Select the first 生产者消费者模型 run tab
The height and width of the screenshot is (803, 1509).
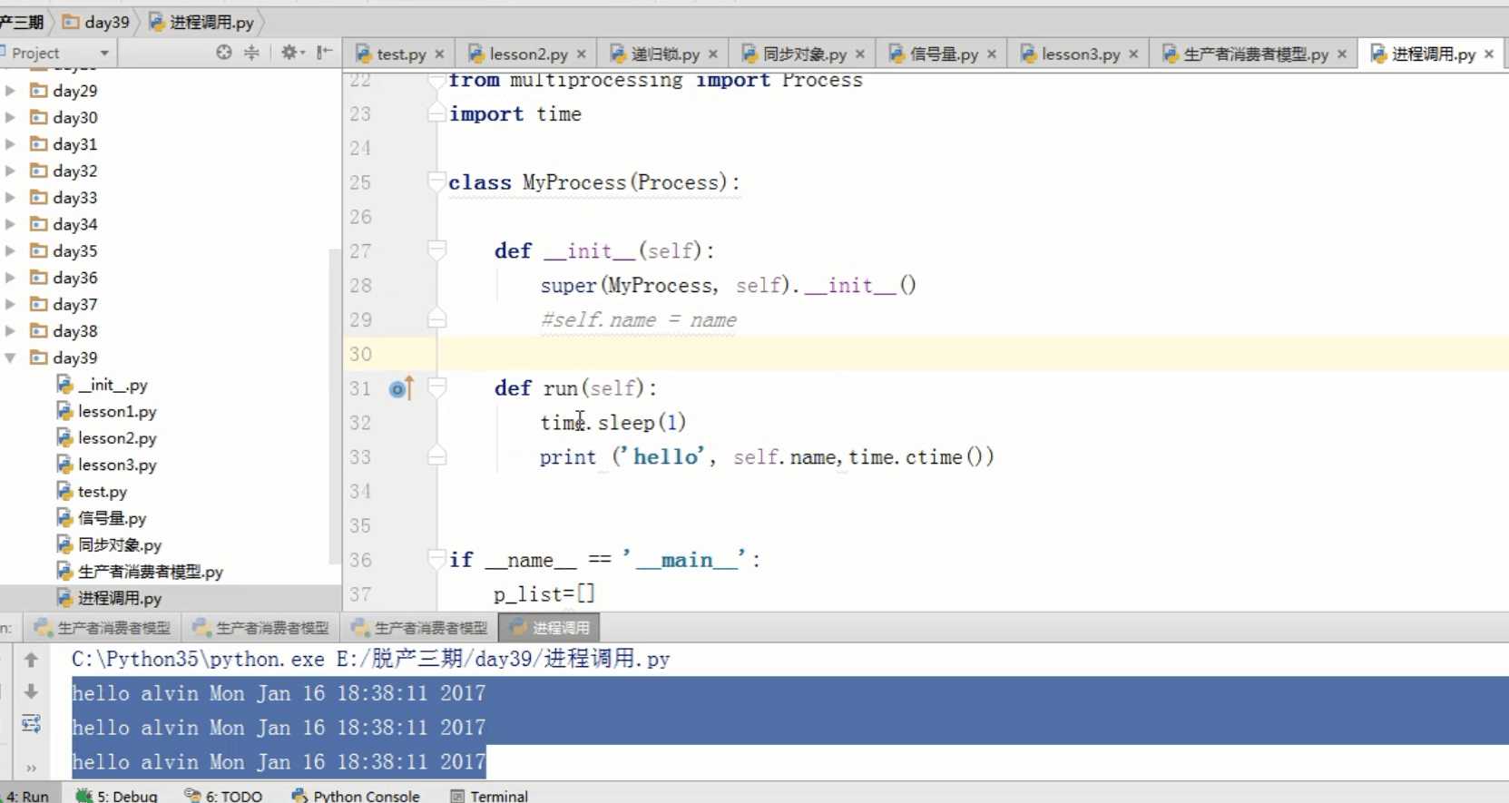click(x=103, y=628)
